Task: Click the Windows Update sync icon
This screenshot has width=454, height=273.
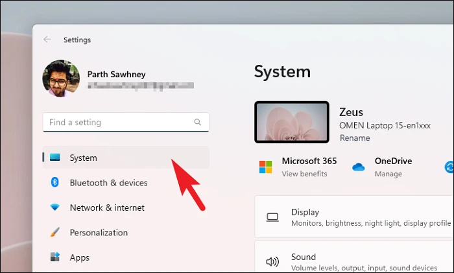Action: tap(449, 167)
